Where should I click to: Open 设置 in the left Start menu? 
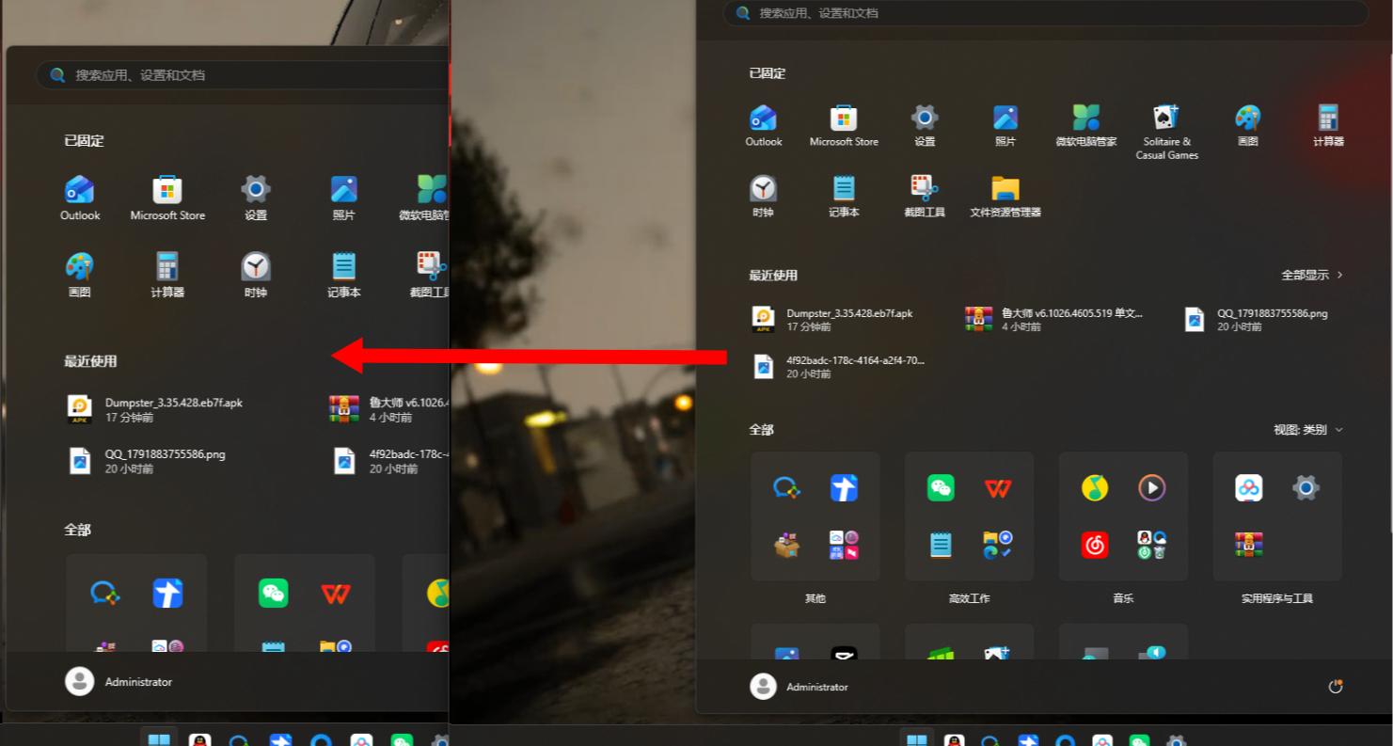coord(256,198)
